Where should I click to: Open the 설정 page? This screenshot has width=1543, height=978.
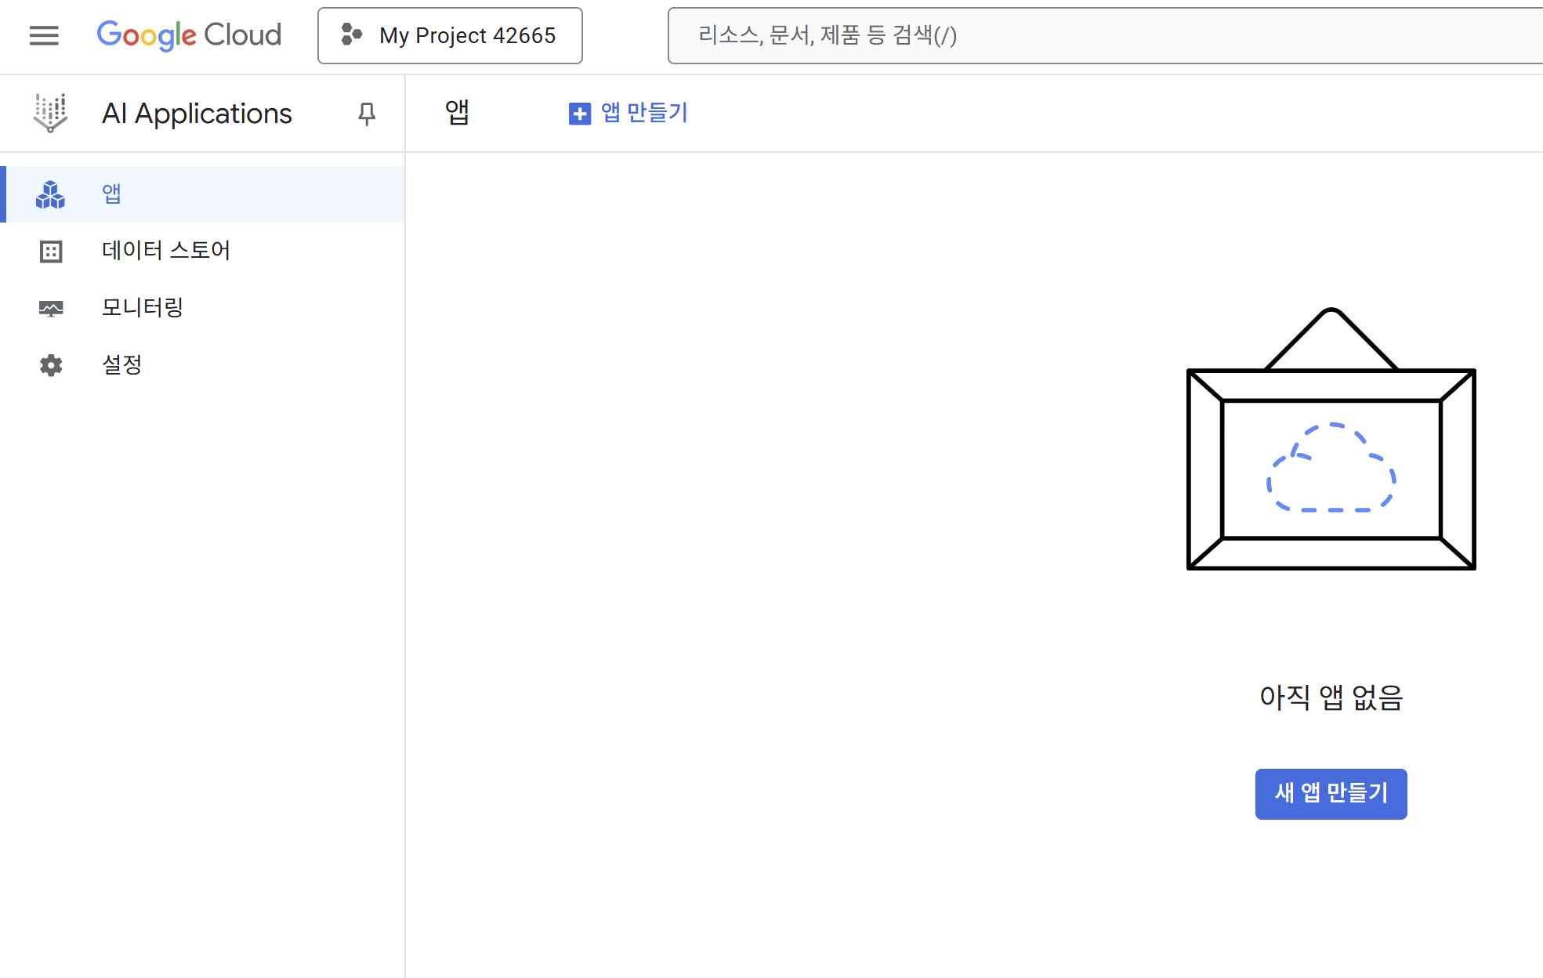click(121, 364)
